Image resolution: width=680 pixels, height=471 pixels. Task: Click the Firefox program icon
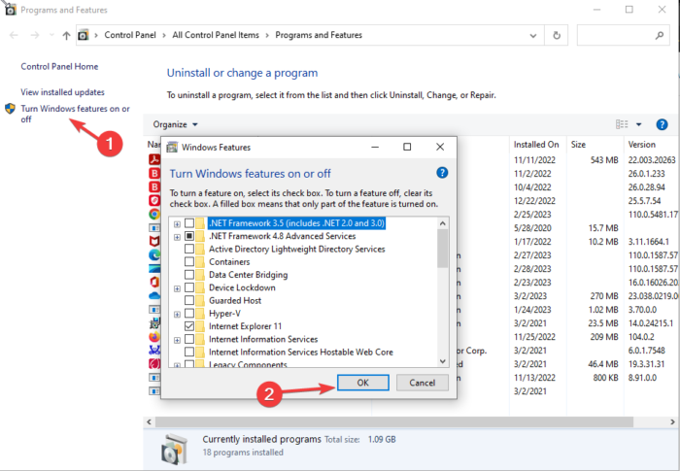(154, 336)
